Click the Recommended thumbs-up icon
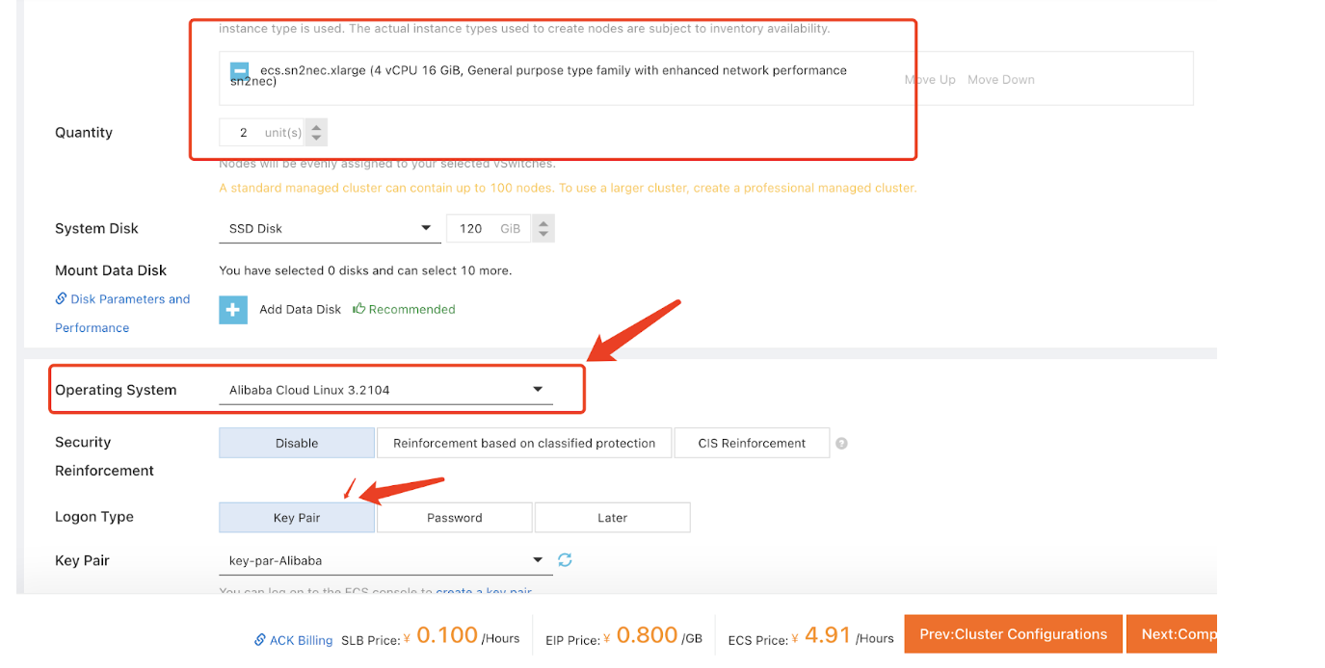 coord(359,309)
